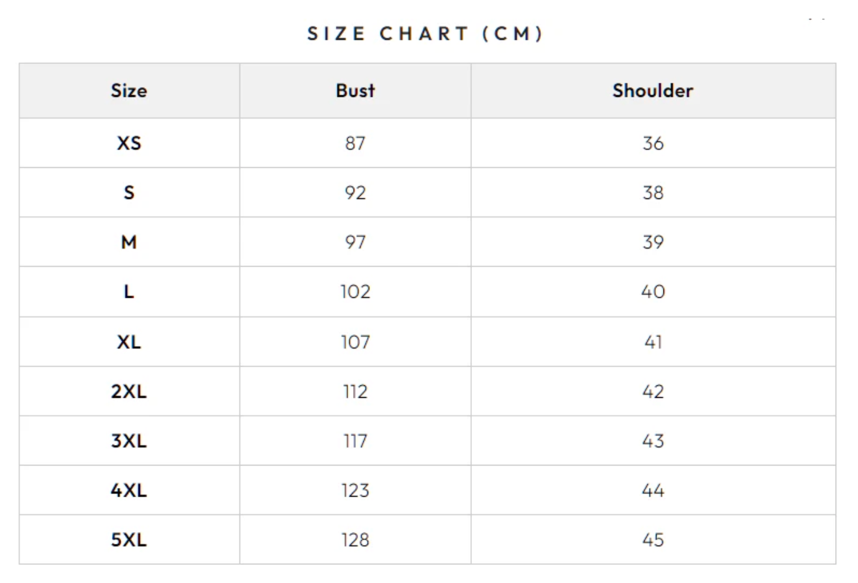Select the shoulder measurement 36
The width and height of the screenshot is (858, 583).
click(653, 143)
